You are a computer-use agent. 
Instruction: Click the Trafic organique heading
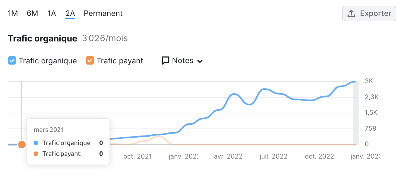pyautogui.click(x=43, y=38)
